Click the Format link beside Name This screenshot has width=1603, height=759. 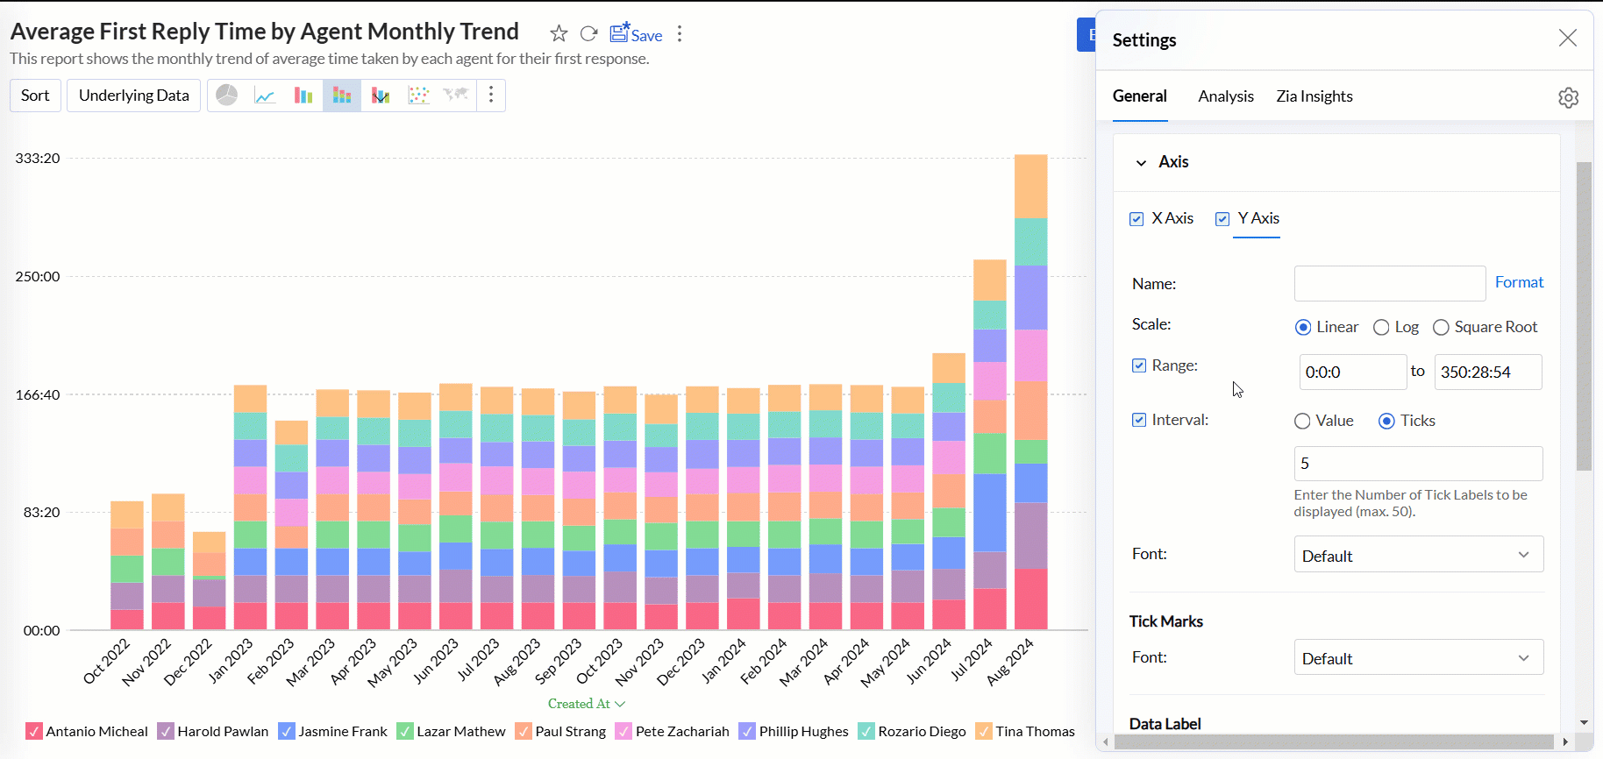1519,282
